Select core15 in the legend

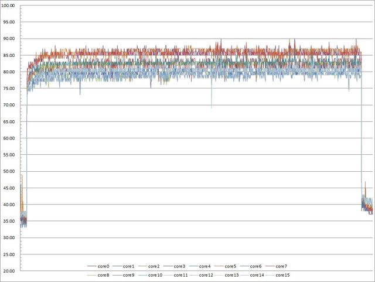tap(282, 275)
